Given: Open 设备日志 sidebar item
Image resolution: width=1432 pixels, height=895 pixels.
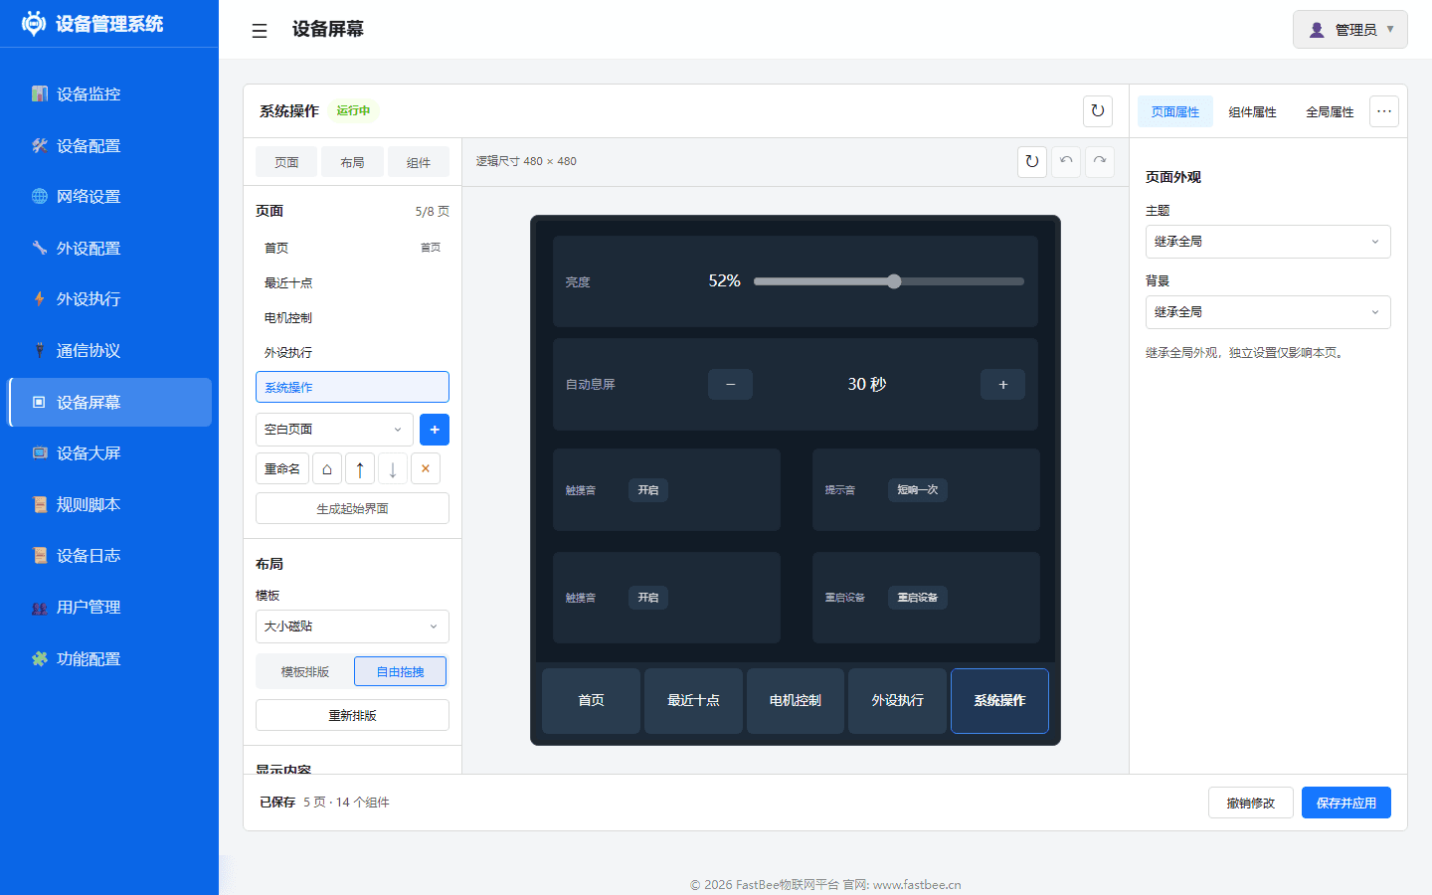Looking at the screenshot, I should 109,556.
